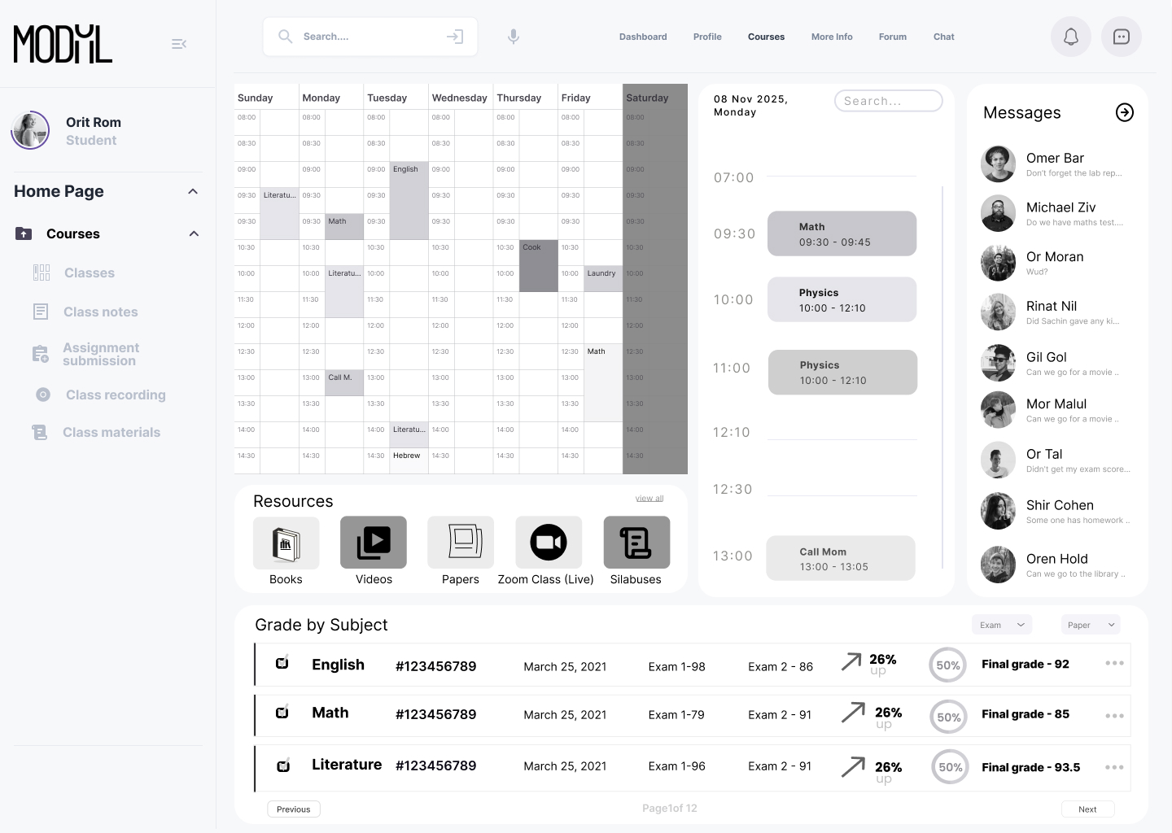Open the Books resource icon
This screenshot has height=833, width=1172.
286,543
